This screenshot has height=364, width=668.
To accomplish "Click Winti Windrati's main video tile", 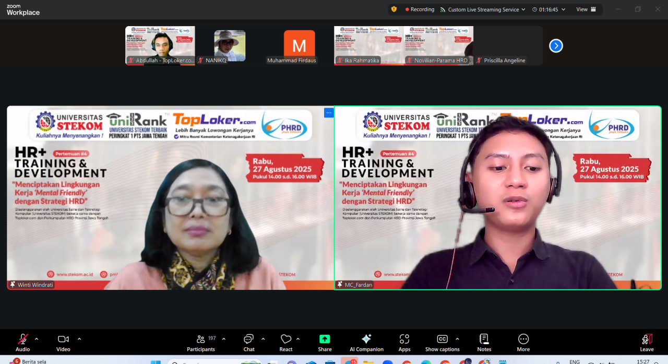I will pos(170,198).
